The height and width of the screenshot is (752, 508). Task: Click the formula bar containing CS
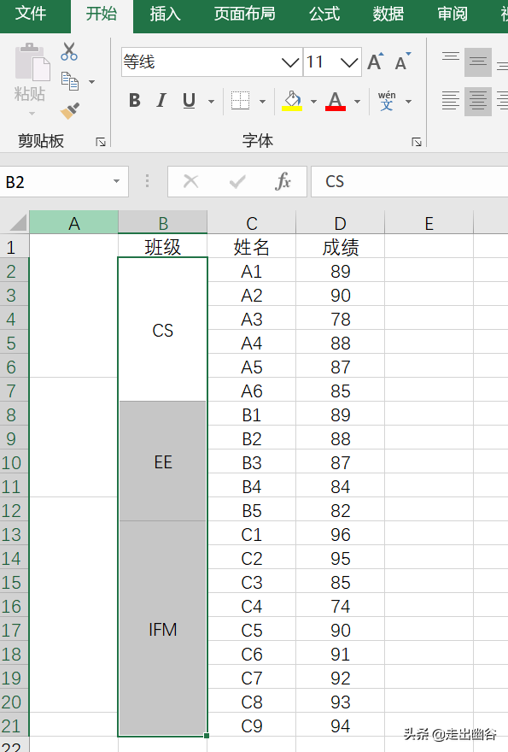pyautogui.click(x=409, y=182)
